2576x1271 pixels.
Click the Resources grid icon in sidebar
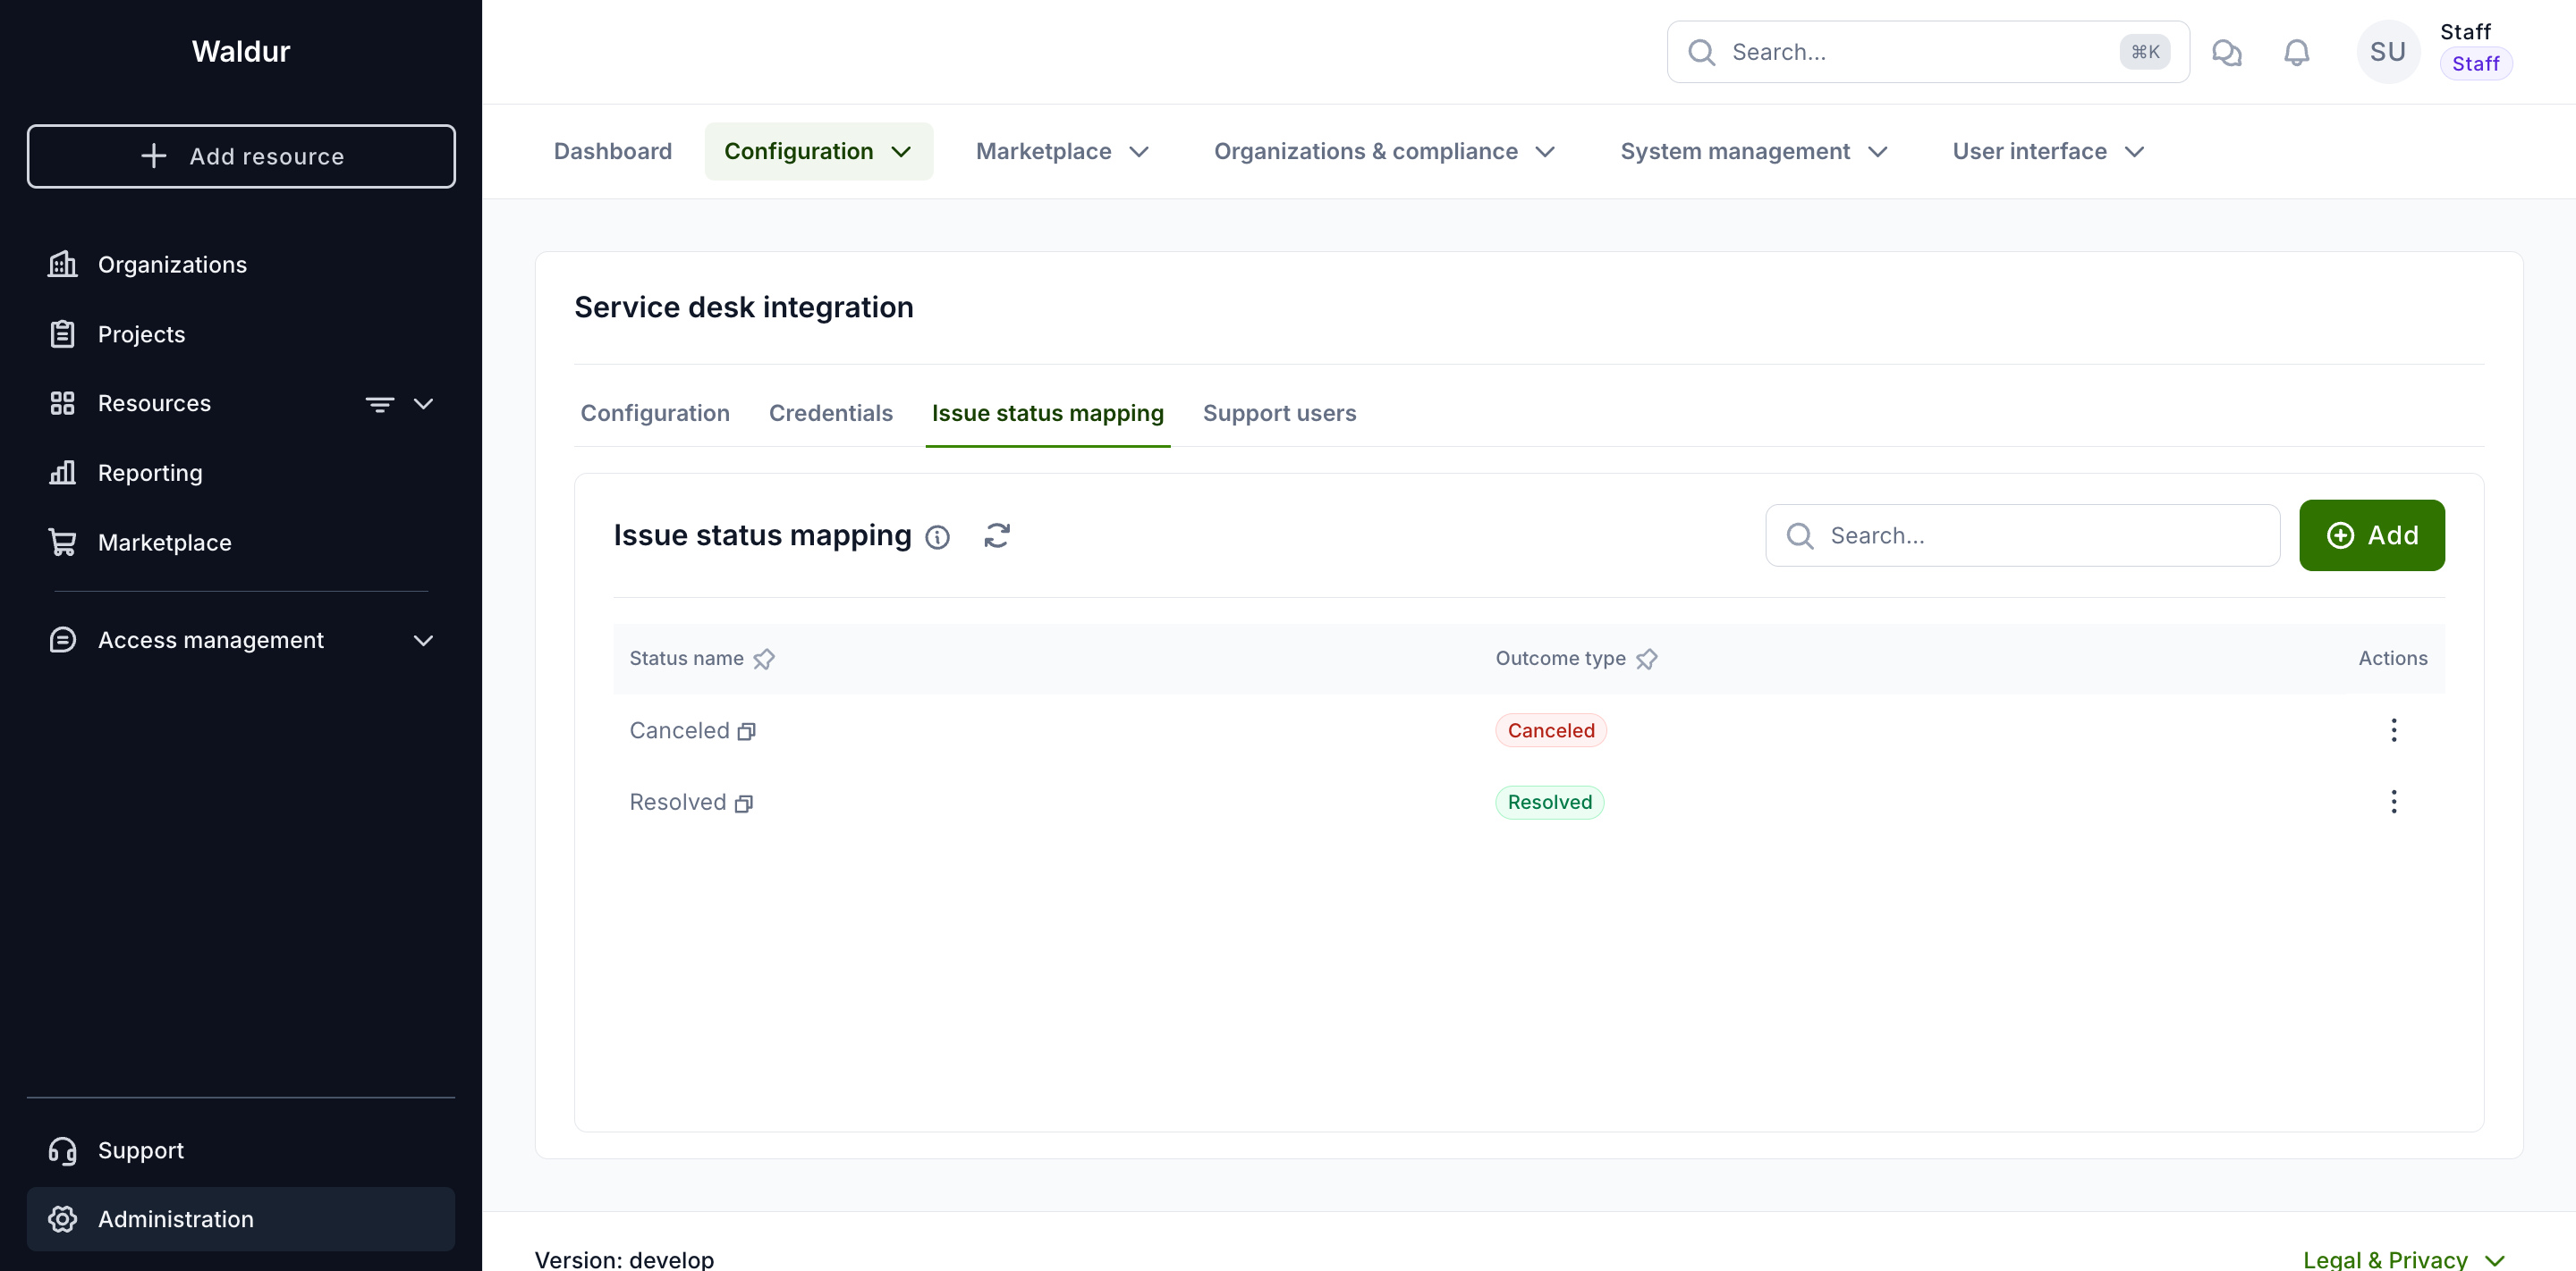pyautogui.click(x=62, y=404)
